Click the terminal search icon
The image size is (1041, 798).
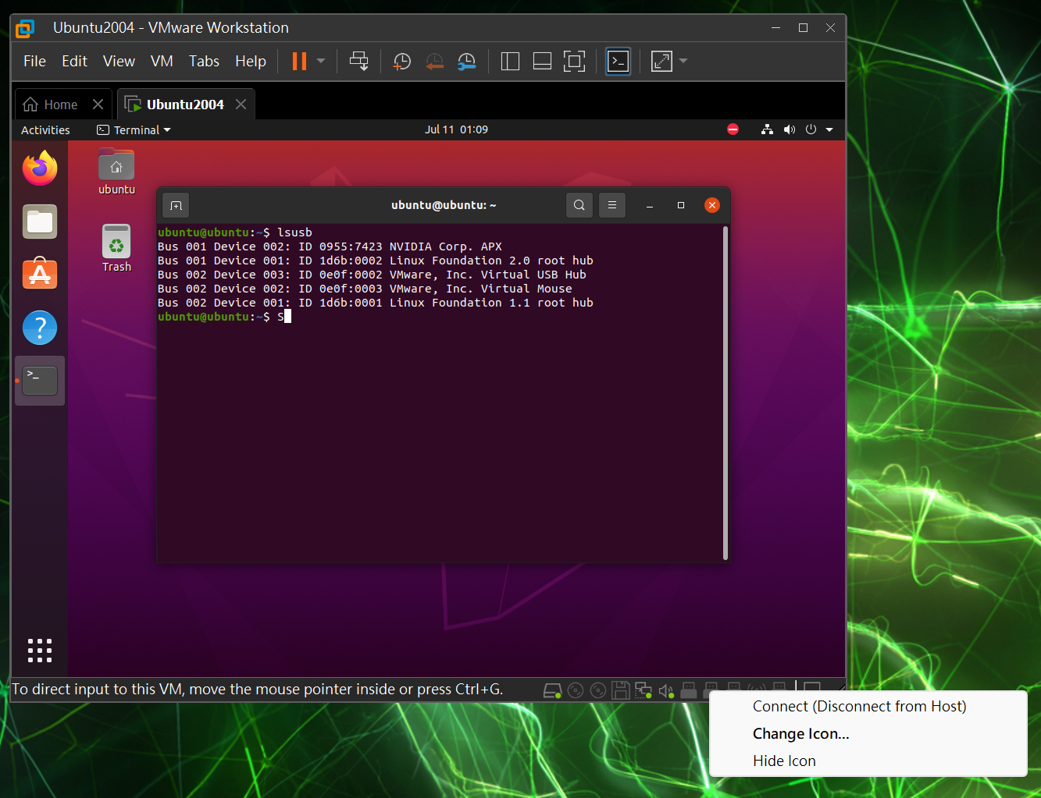click(x=579, y=205)
